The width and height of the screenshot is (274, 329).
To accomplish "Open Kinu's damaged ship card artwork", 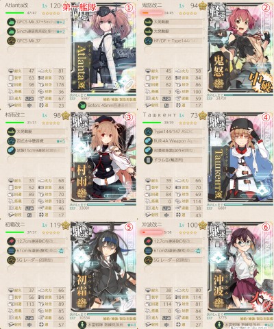I will click(240, 48).
